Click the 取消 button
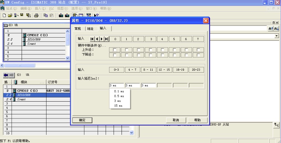This screenshot has width=281, height=143. [x=176, y=120]
